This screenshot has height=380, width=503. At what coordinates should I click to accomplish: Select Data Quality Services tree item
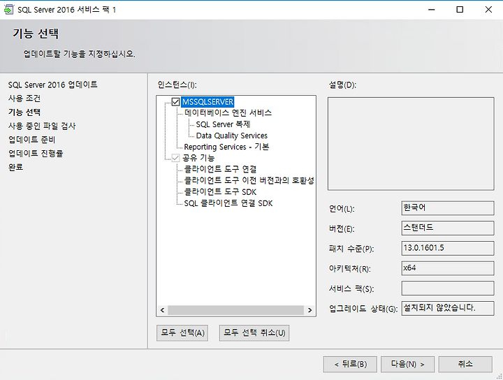[232, 136]
